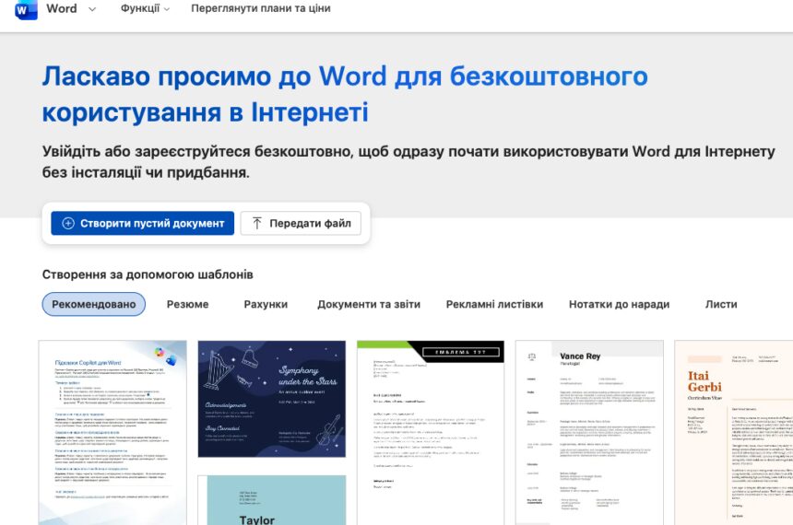Expand the chevron next to Word
The width and height of the screenshot is (793, 525).
coord(92,9)
